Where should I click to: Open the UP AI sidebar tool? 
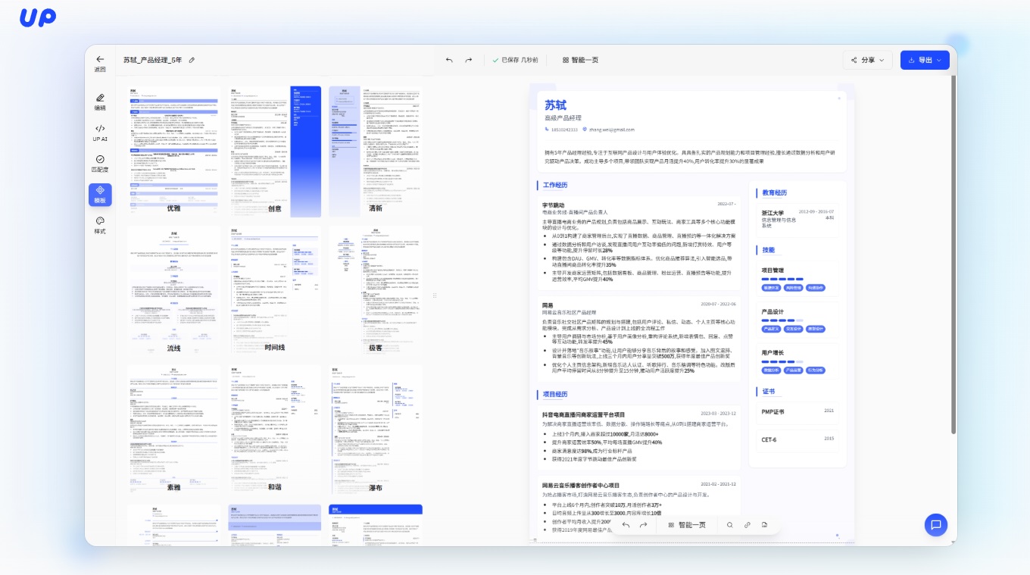(x=100, y=133)
